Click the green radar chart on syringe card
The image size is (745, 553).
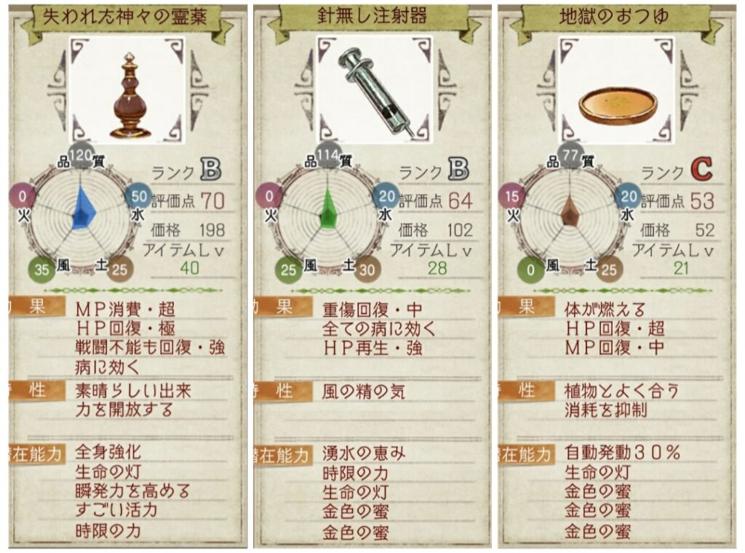[328, 209]
